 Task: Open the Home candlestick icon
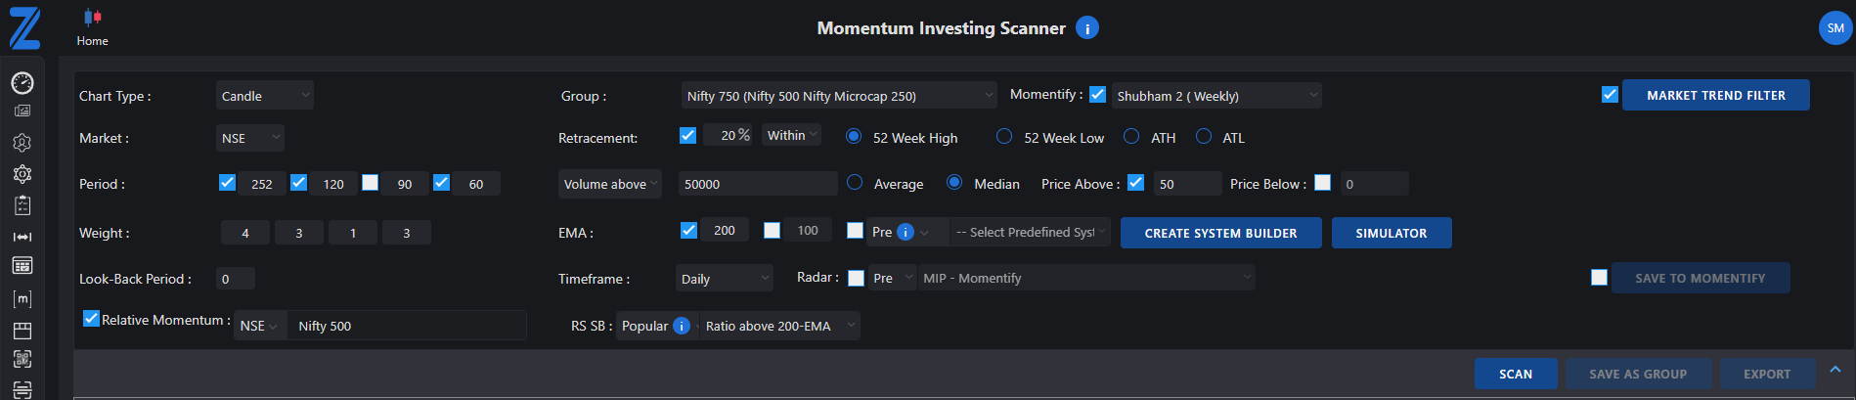coord(93,17)
